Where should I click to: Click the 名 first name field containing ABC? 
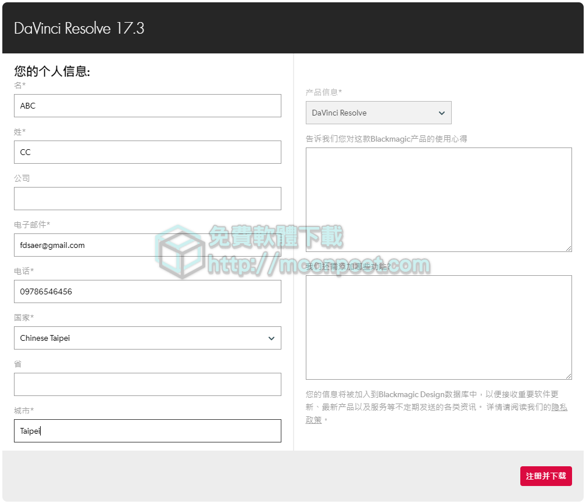point(147,106)
